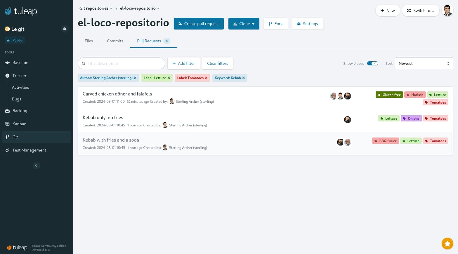This screenshot has width=458, height=254.
Task: Collapse the sidebar with the chevron button
Action: pos(36,165)
